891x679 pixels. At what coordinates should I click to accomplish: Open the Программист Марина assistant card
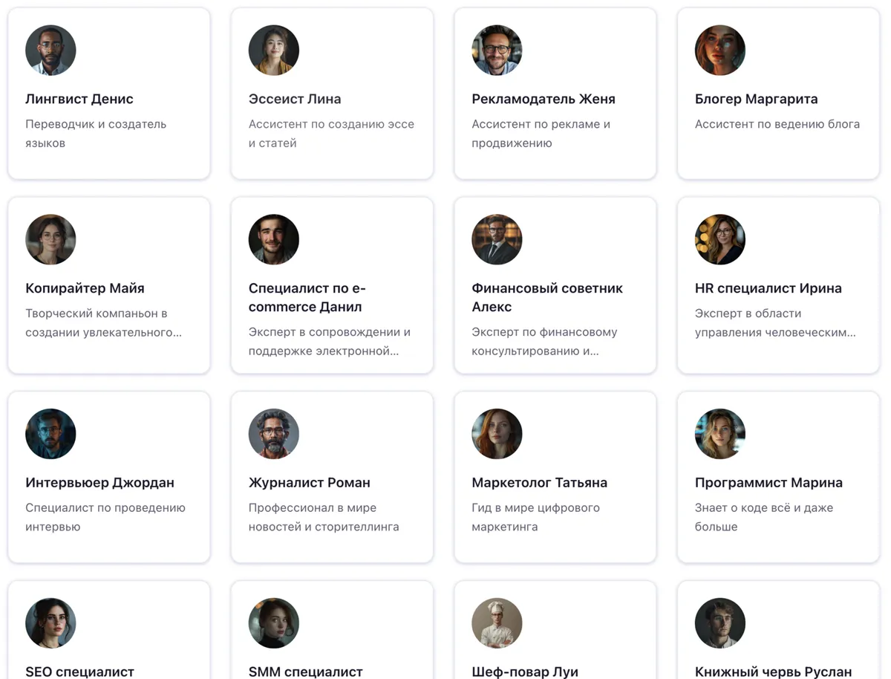click(777, 476)
